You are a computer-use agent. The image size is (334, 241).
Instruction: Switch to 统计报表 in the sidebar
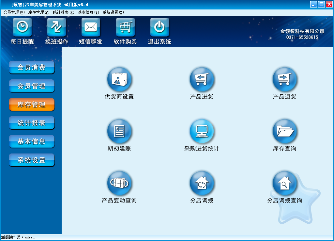tap(31, 123)
